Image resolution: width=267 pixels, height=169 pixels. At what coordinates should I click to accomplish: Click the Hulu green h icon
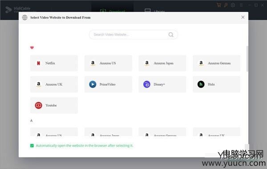[201, 84]
